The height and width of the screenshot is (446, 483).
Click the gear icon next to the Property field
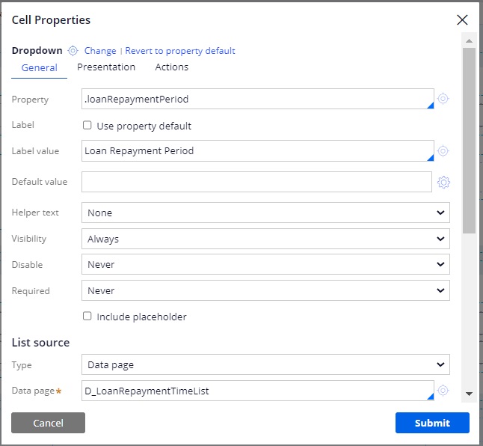point(443,99)
